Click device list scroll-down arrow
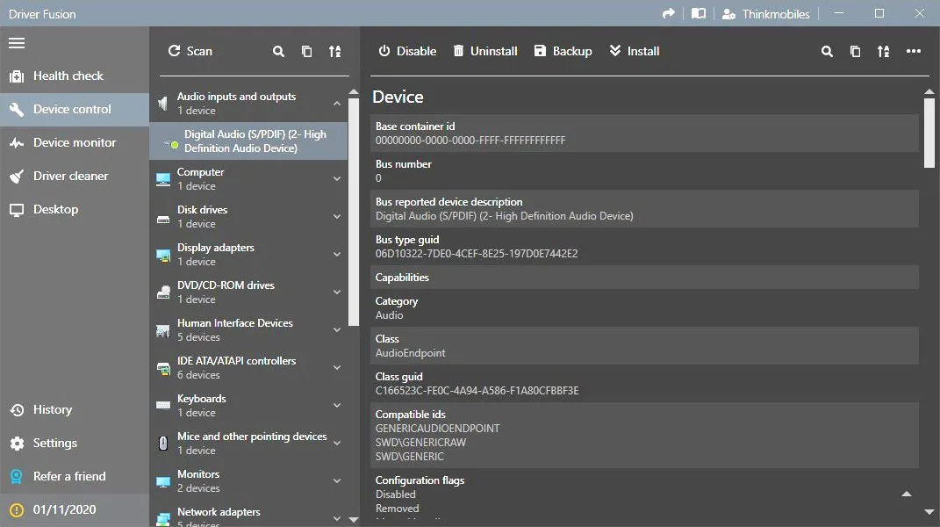 point(354,520)
